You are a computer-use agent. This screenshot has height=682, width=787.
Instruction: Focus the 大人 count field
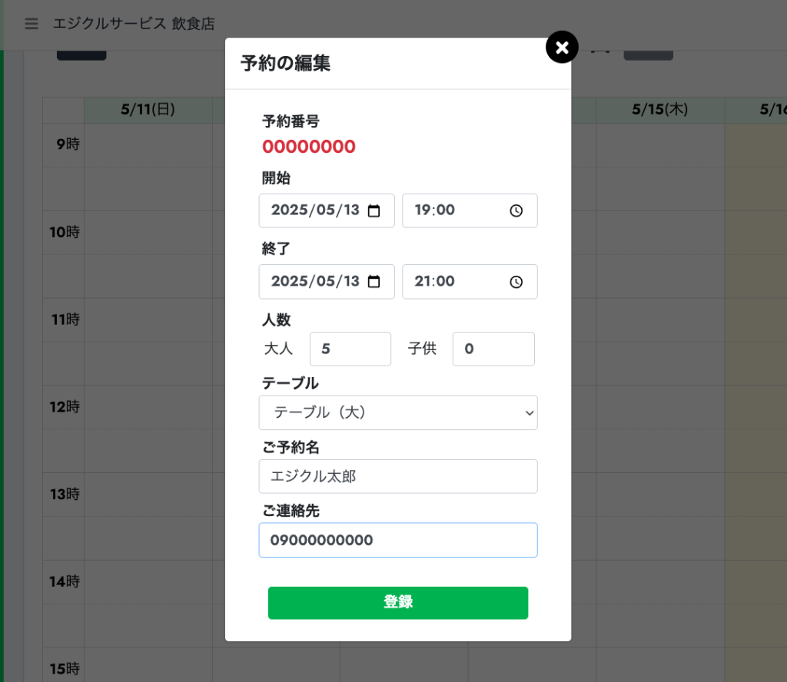(x=350, y=349)
